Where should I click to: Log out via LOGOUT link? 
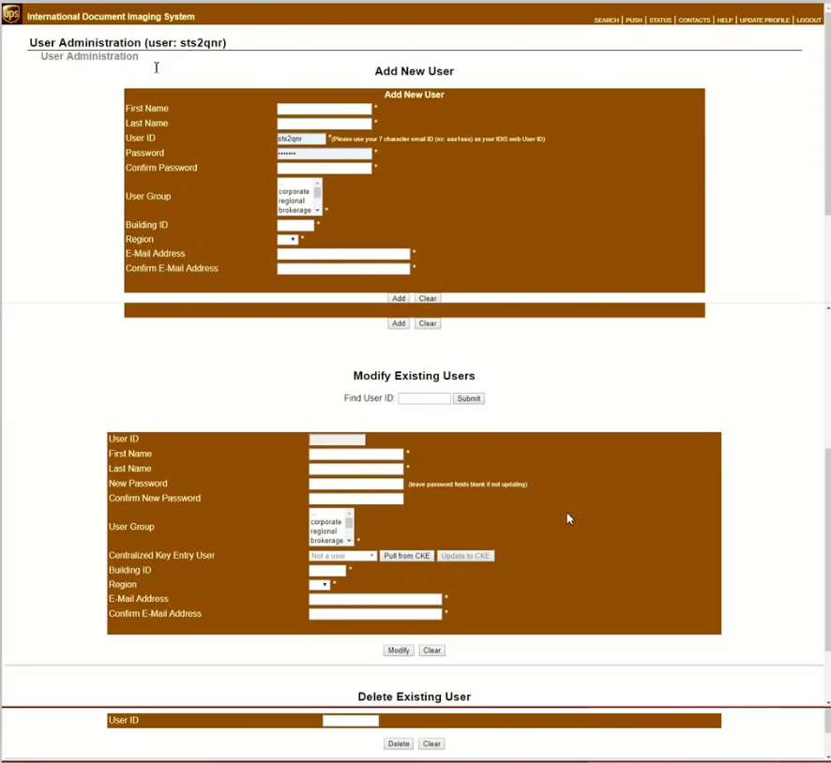[x=808, y=20]
